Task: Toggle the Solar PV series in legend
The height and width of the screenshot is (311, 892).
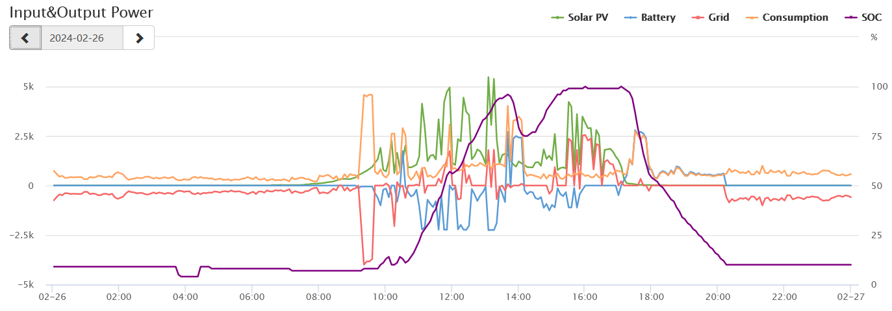Action: (588, 18)
